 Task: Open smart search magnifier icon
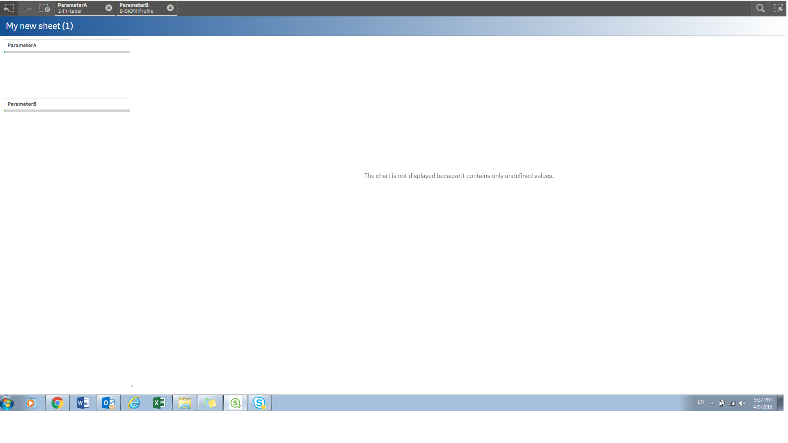760,8
